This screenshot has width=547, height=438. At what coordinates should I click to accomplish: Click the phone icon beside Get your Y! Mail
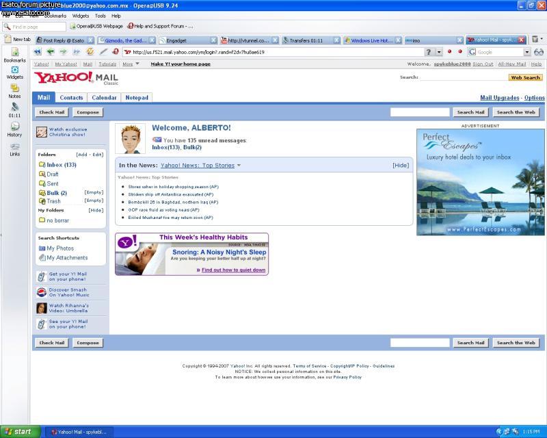[x=42, y=276]
